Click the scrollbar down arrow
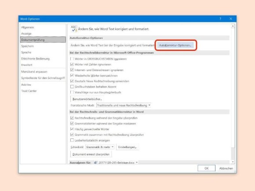255x191 pixels. pyautogui.click(x=233, y=162)
